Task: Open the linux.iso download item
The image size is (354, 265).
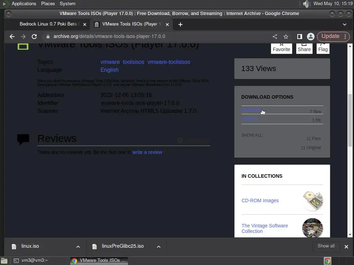Action: (30, 246)
